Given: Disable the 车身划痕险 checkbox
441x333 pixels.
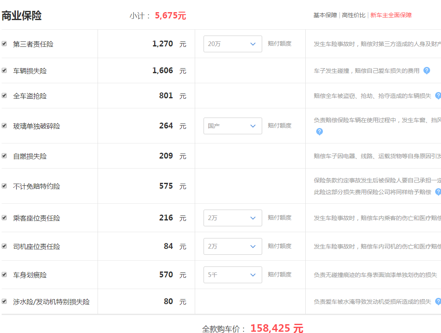Looking at the screenshot, I should coord(4,274).
